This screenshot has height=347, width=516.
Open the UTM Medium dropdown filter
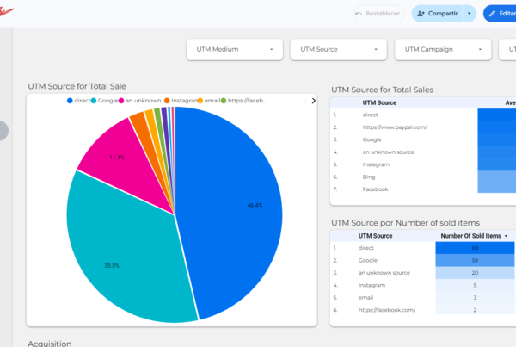(235, 49)
